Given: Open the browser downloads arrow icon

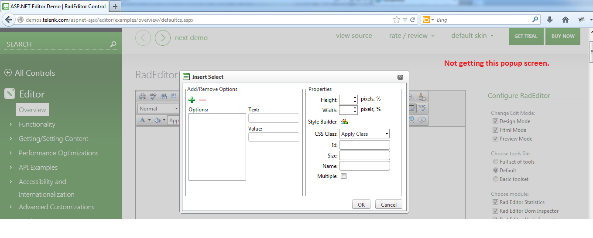Looking at the screenshot, I should point(550,20).
